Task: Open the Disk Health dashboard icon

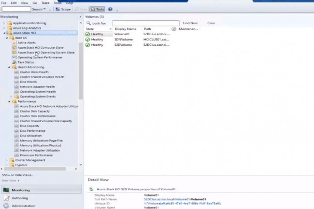Action: (16, 82)
